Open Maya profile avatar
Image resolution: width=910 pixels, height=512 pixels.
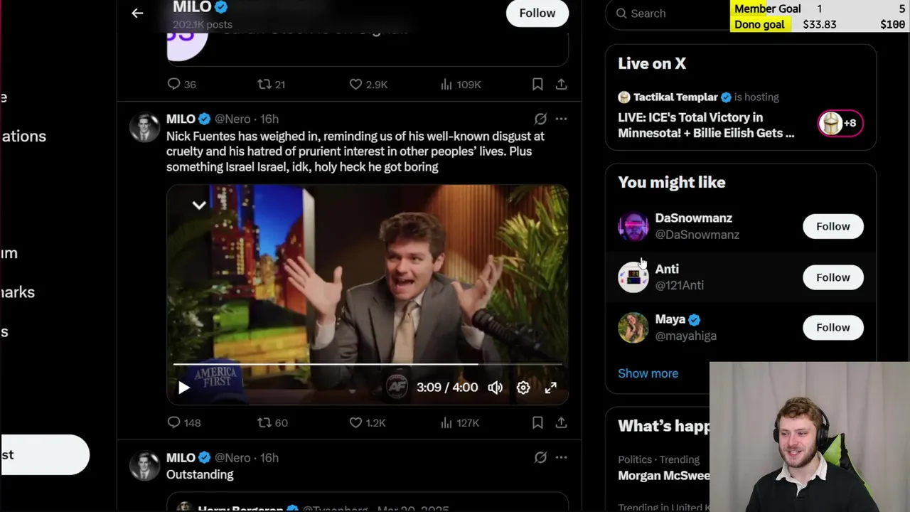click(x=633, y=327)
